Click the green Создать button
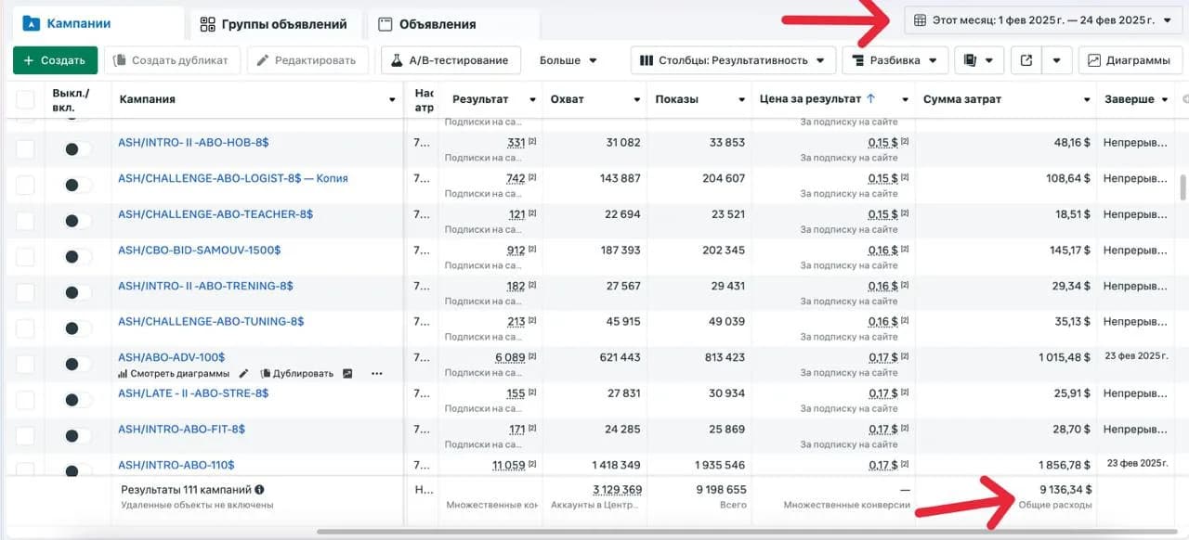1189x540 pixels. coord(55,60)
